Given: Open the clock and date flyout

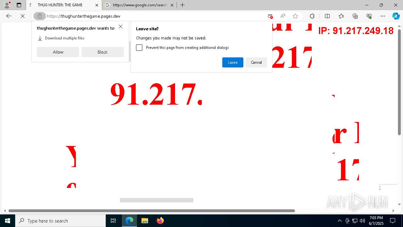Looking at the screenshot, I should [x=376, y=221].
